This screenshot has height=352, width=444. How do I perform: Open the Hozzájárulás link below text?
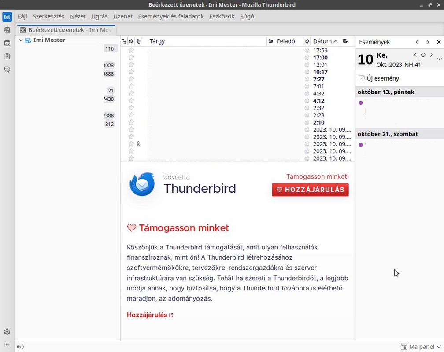point(150,315)
